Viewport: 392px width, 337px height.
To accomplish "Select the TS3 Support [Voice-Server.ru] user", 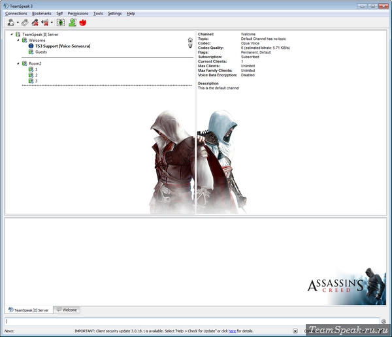I will click(x=63, y=46).
